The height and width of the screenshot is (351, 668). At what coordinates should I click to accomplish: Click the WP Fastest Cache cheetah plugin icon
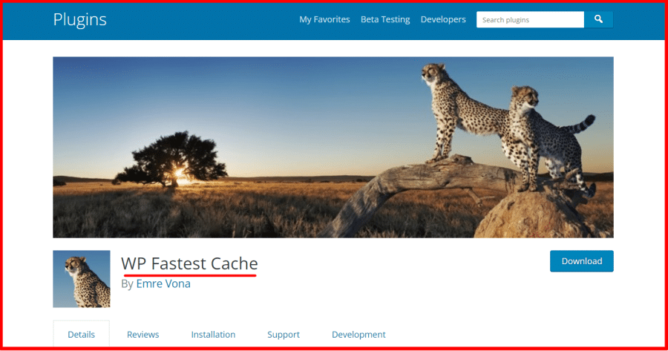82,279
